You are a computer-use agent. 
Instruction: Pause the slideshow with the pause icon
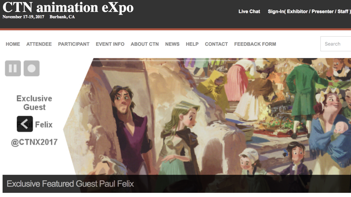click(x=13, y=68)
